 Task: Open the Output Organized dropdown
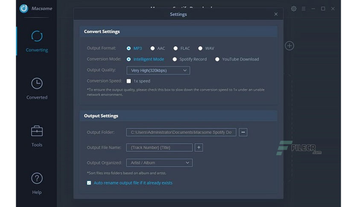click(x=159, y=163)
